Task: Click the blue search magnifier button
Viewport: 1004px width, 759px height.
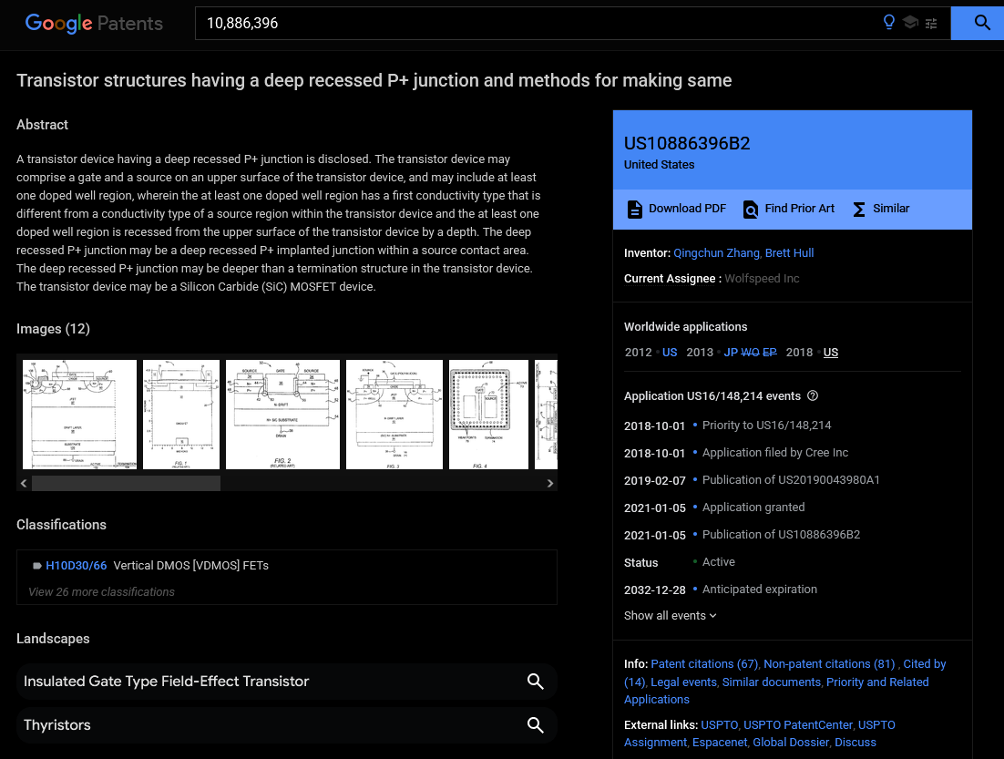Action: click(x=981, y=23)
